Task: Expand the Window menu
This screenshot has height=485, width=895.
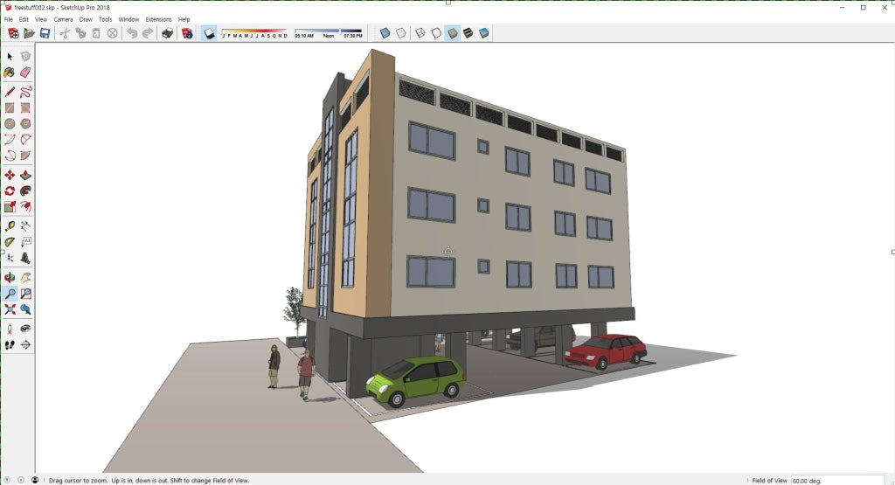Action: 128,18
